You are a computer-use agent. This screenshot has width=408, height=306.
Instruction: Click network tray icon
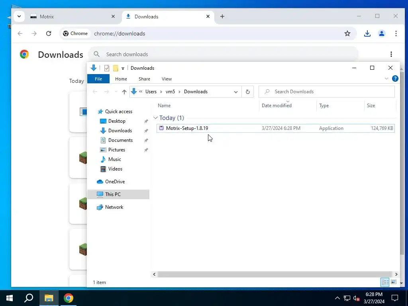tap(347, 298)
